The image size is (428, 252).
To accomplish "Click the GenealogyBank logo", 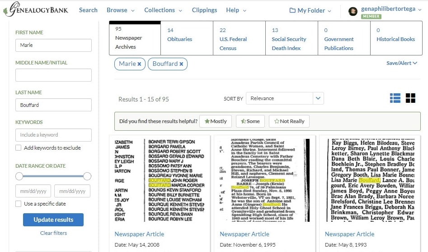I will 36,9.
